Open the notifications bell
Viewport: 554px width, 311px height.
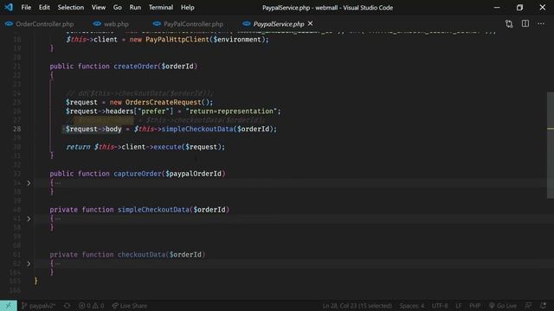click(543, 306)
